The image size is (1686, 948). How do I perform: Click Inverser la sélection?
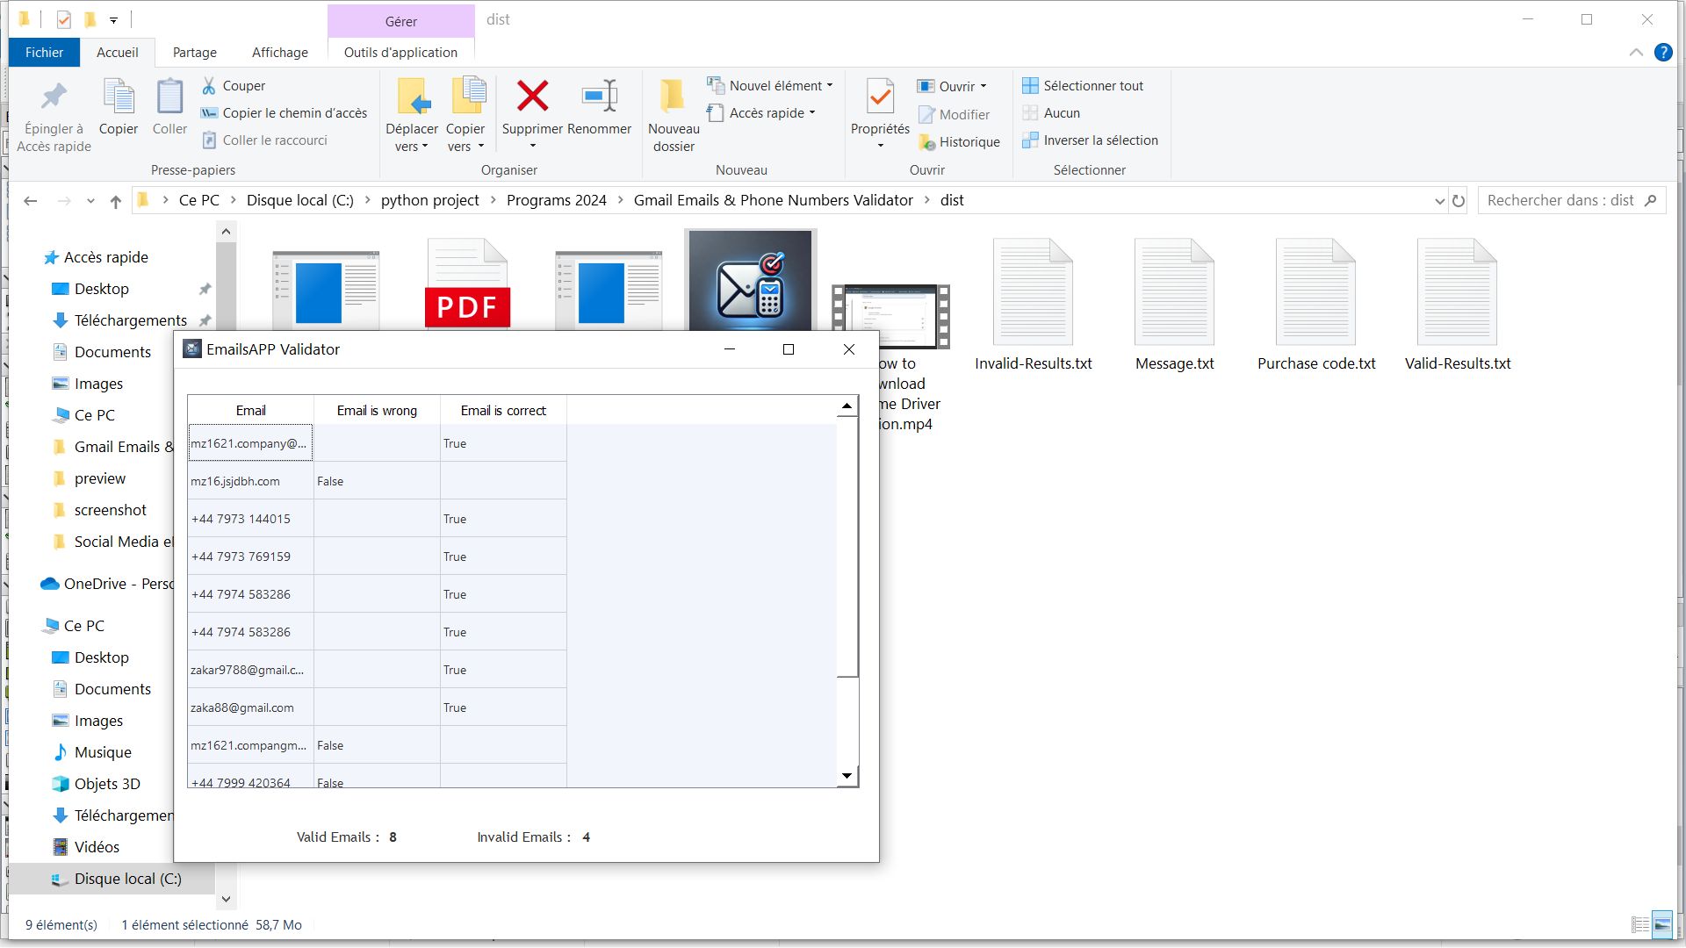(x=1090, y=140)
